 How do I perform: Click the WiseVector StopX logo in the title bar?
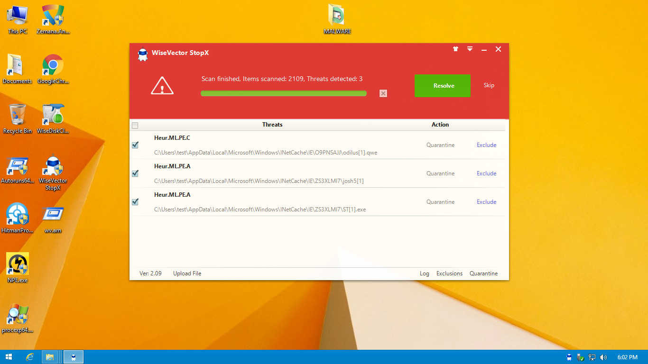click(142, 54)
